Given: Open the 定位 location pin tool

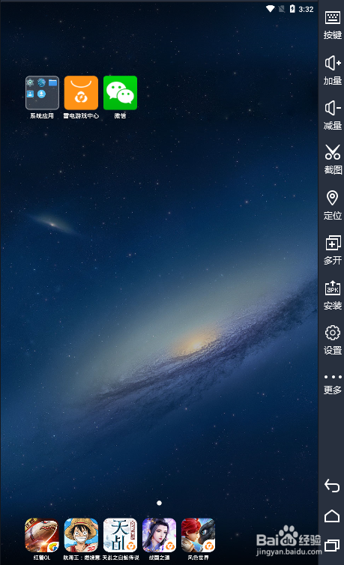Looking at the screenshot, I should 332,205.
